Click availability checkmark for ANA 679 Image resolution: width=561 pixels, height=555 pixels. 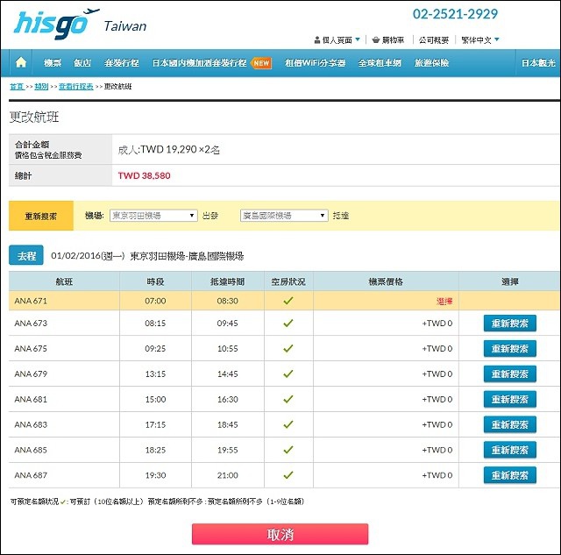pos(288,374)
